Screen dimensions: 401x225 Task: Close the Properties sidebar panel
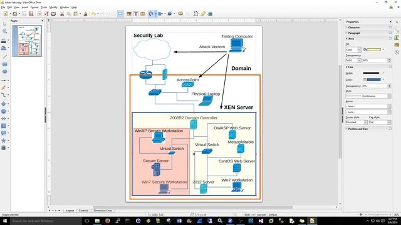390,22
